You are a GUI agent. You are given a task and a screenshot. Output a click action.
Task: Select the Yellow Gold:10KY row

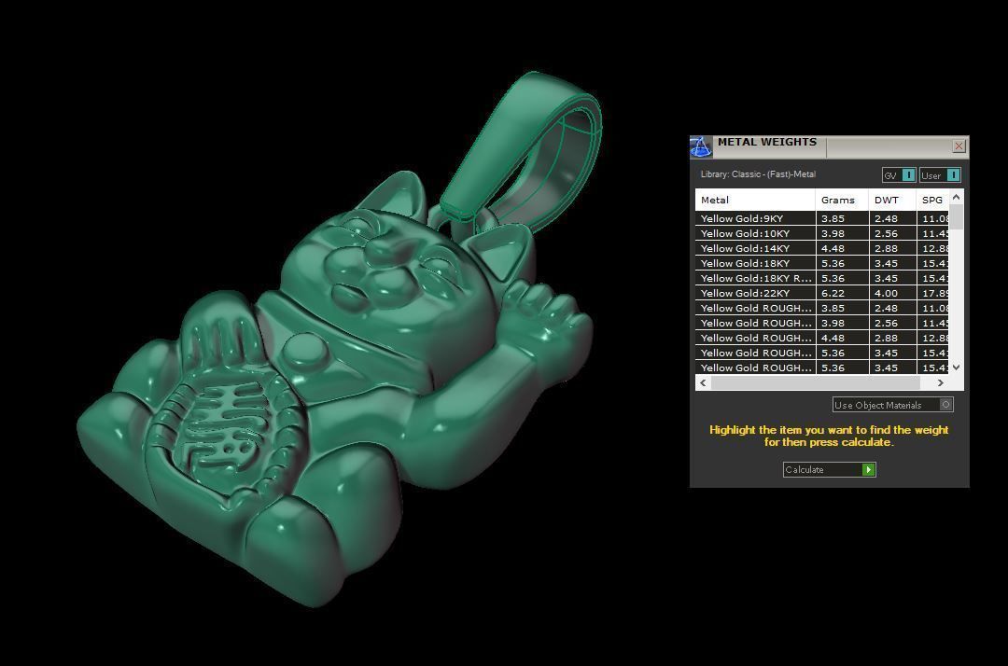pyautogui.click(x=821, y=233)
